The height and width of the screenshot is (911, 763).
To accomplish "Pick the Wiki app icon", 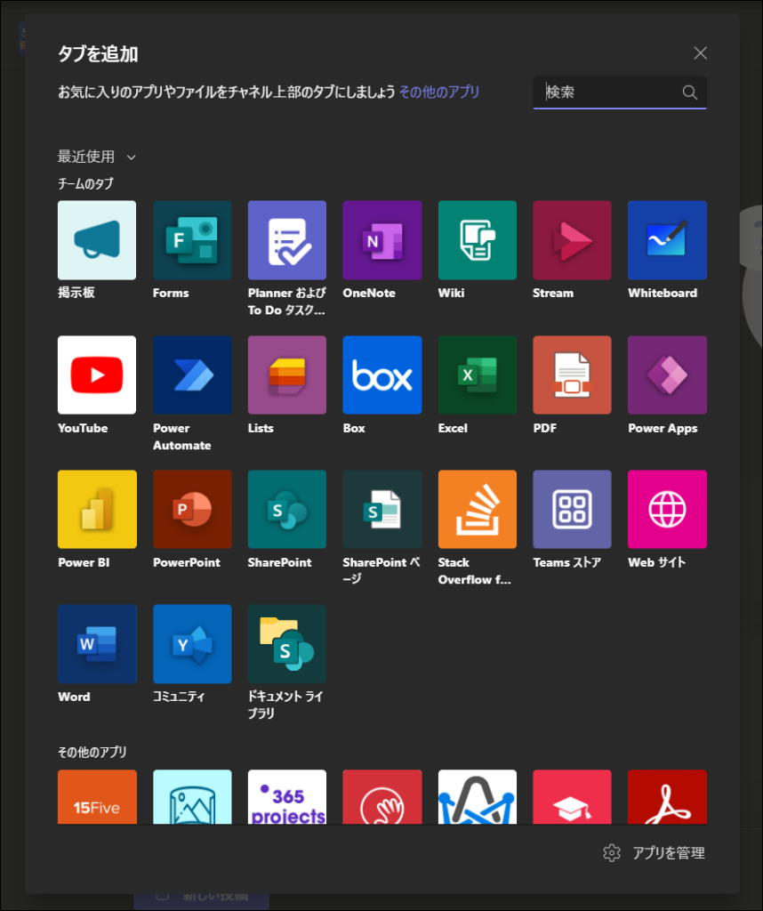I will pos(478,240).
